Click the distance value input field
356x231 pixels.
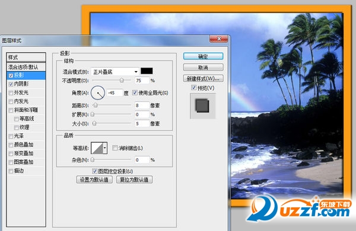(x=142, y=105)
